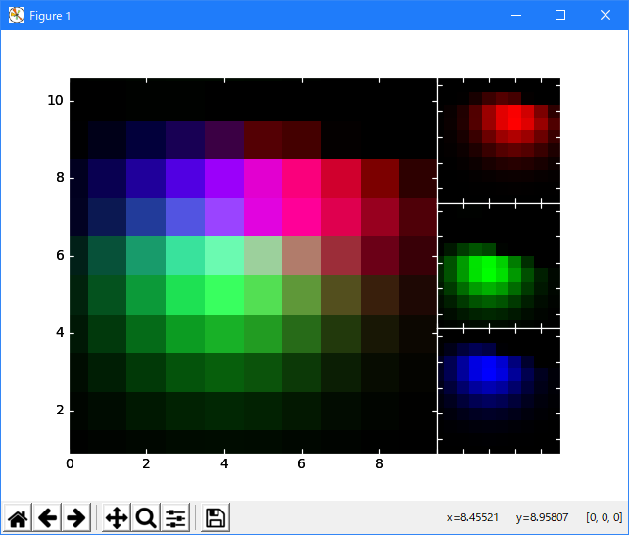
Task: Minimize the Figure 1 window
Action: pyautogui.click(x=515, y=15)
